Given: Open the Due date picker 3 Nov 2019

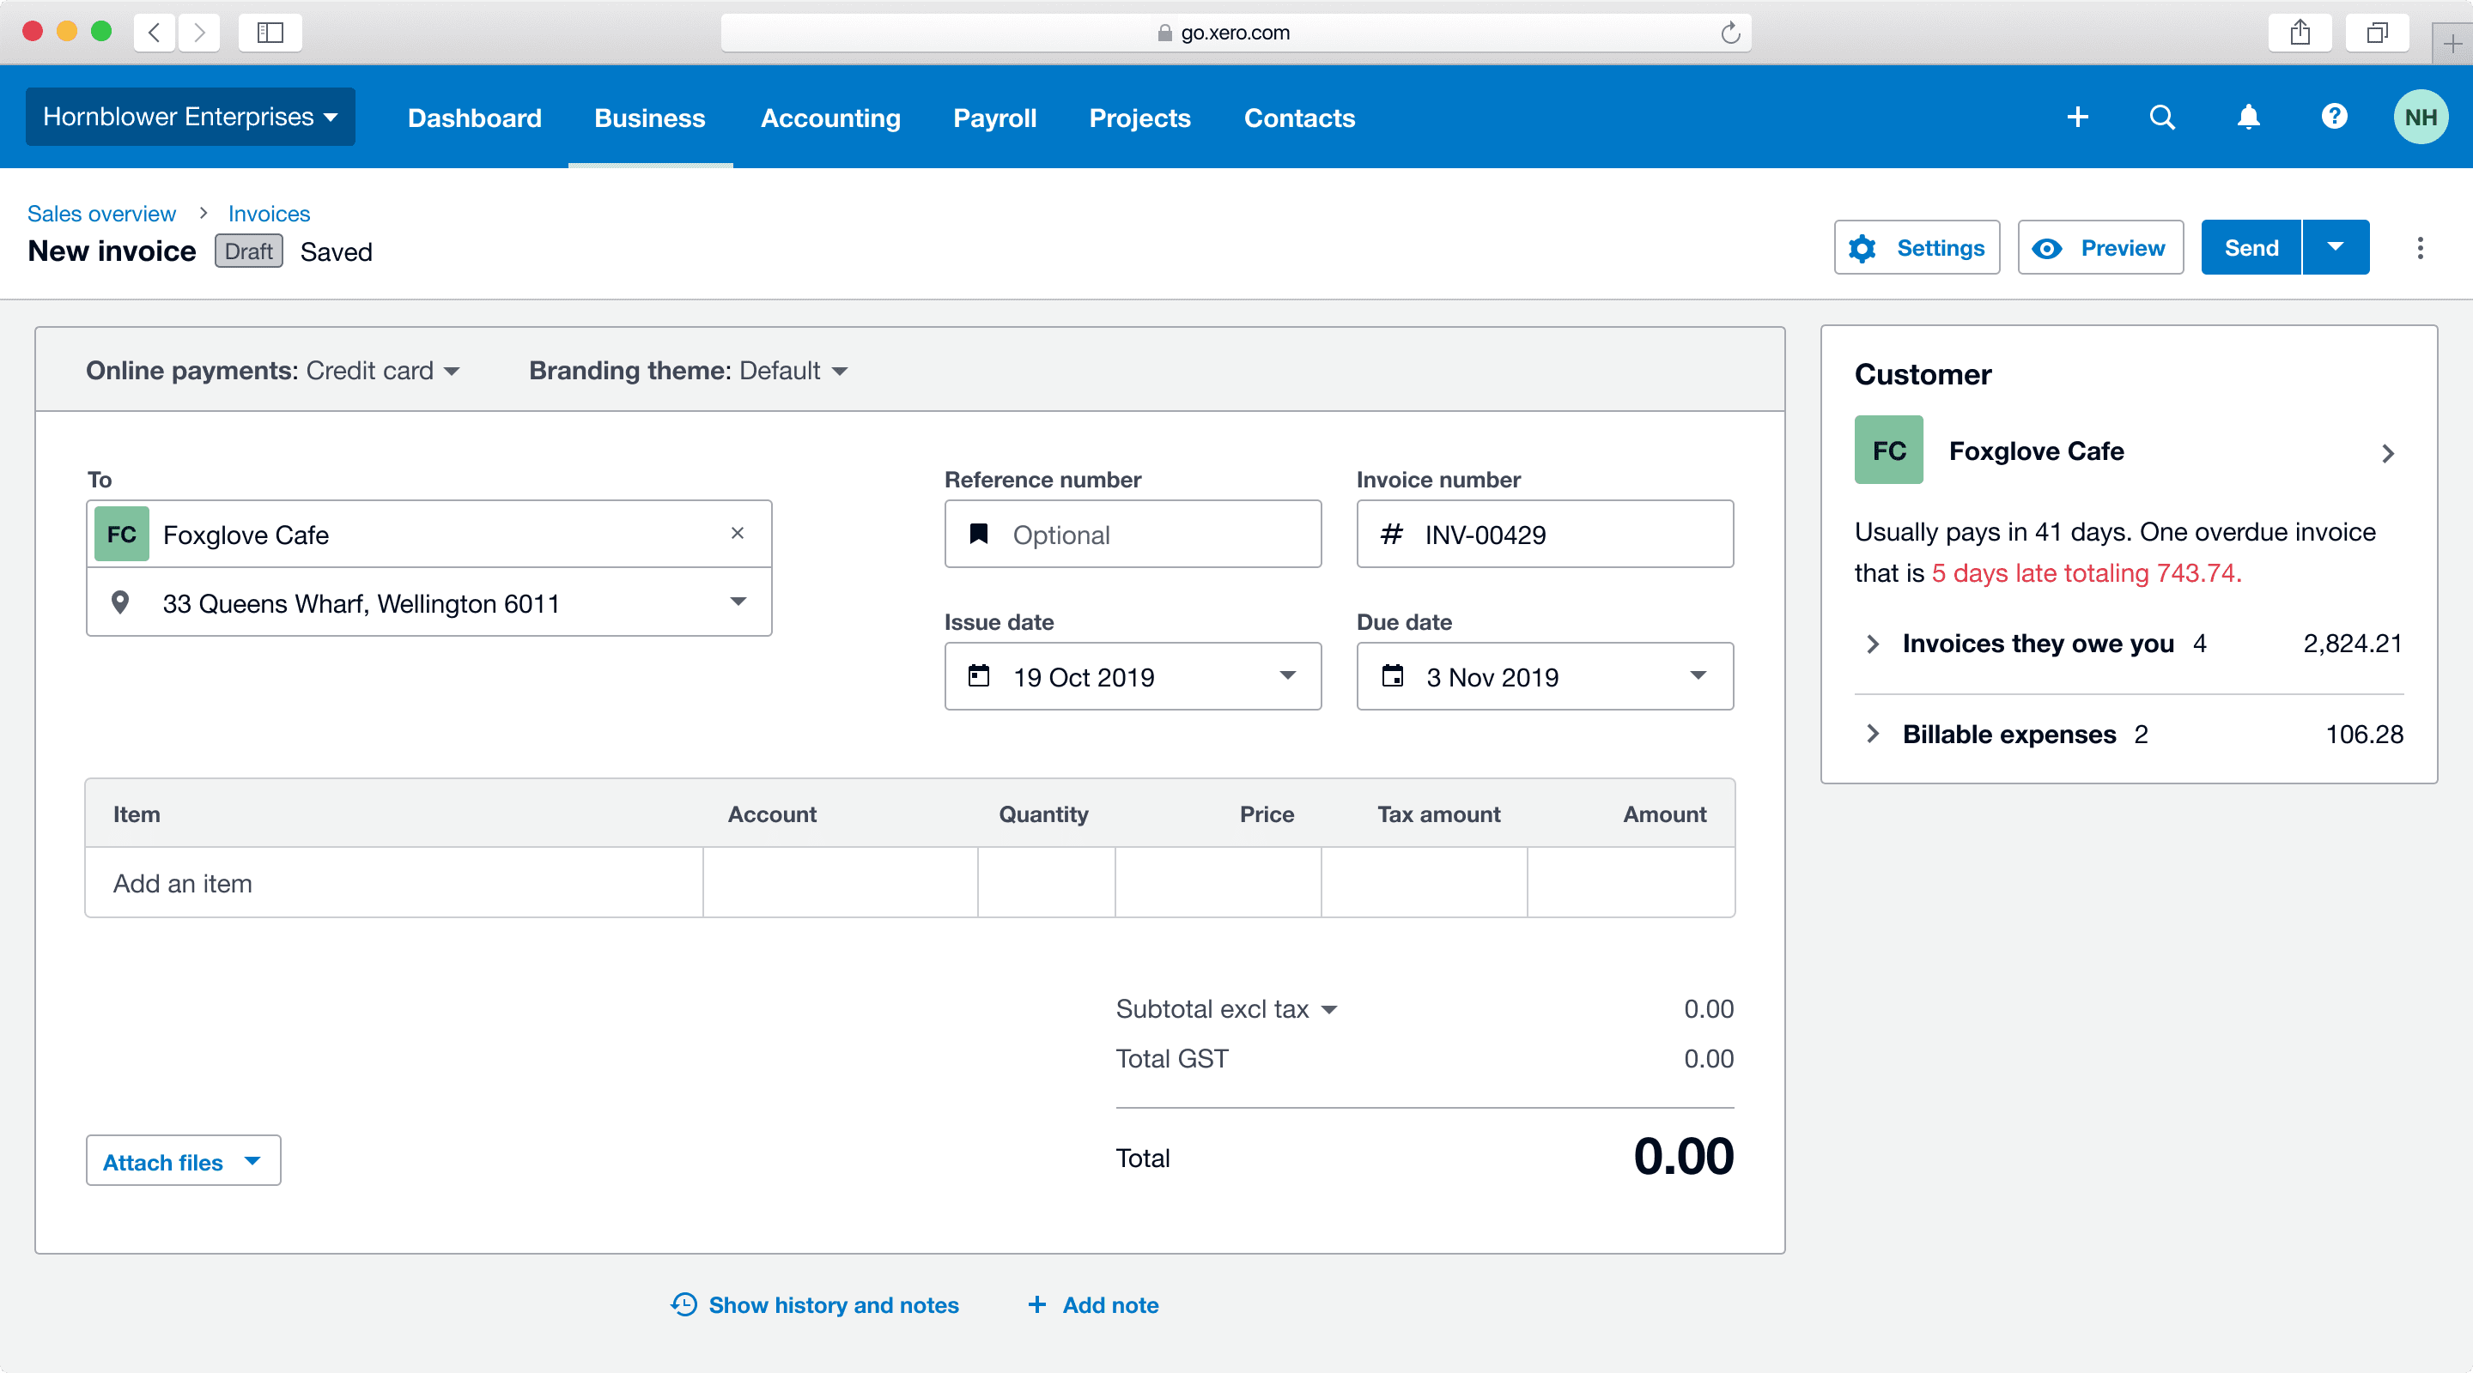Looking at the screenshot, I should 1545,676.
